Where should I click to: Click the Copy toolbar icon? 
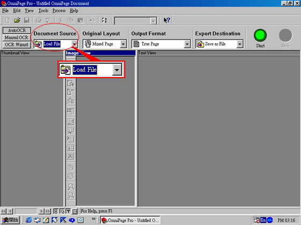point(70,20)
